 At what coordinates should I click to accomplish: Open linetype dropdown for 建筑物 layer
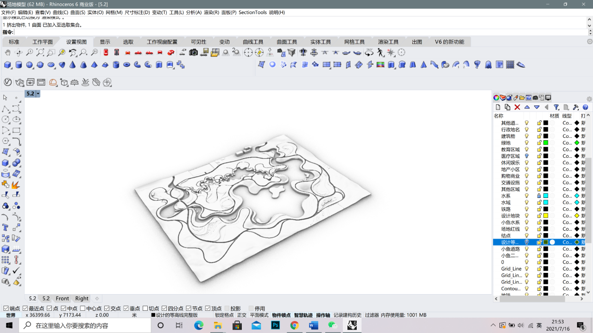tap(568, 136)
